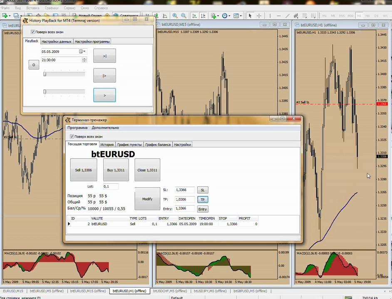Image resolution: width=392 pixels, height=299 pixels.
Task: Switch to the История tab
Action: (x=107, y=145)
